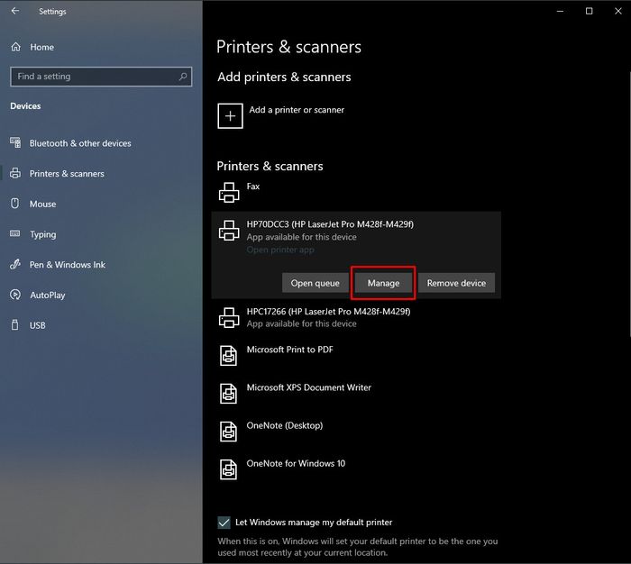Image resolution: width=631 pixels, height=564 pixels.
Task: Uncheck Let Windows manage my default printer
Action: (224, 523)
